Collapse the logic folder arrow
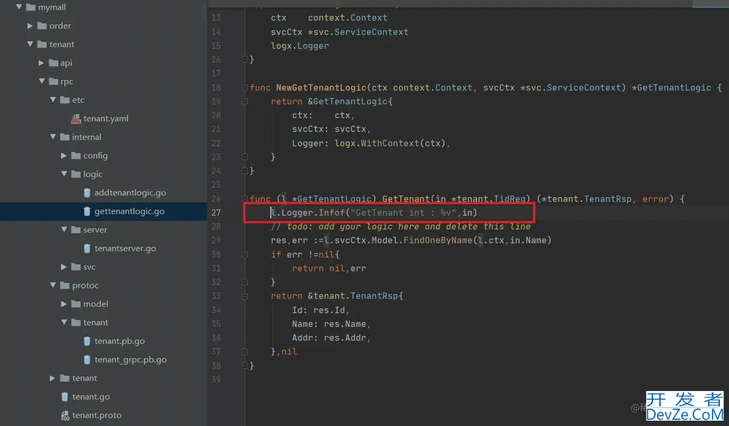Screen dimensions: 729x426 click(64, 174)
